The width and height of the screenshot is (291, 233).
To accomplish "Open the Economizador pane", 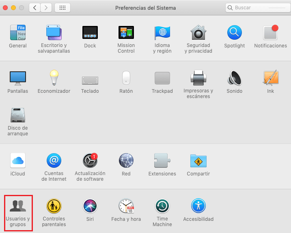I will pos(54,78).
